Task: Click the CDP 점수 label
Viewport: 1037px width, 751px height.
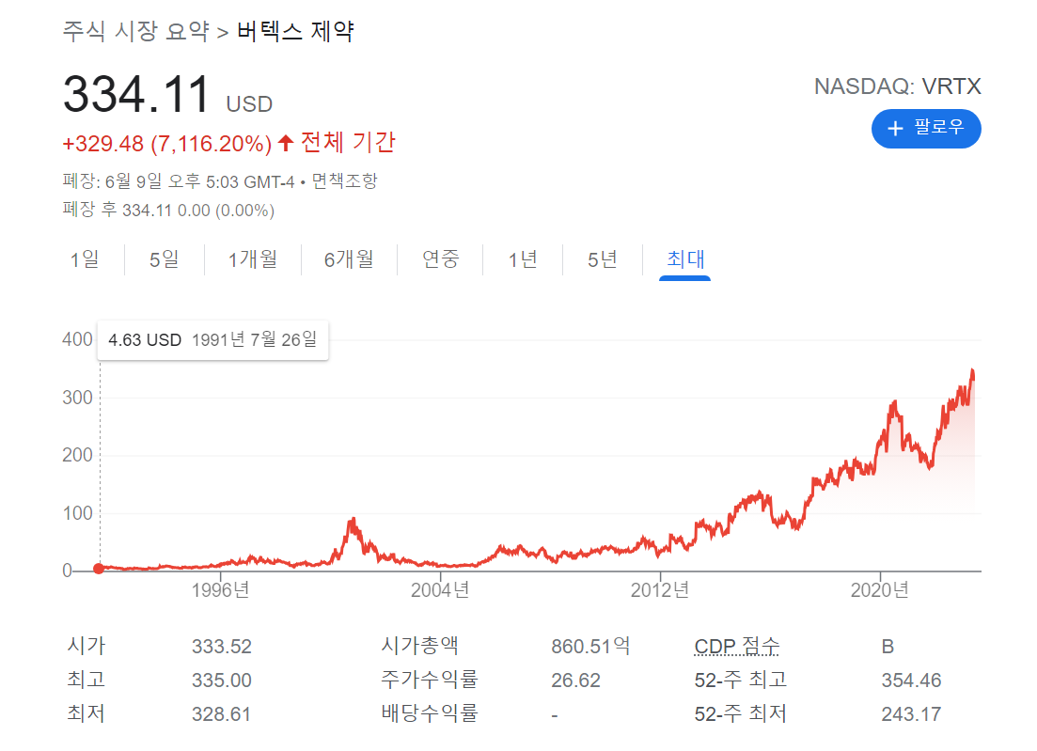Action: 737,646
